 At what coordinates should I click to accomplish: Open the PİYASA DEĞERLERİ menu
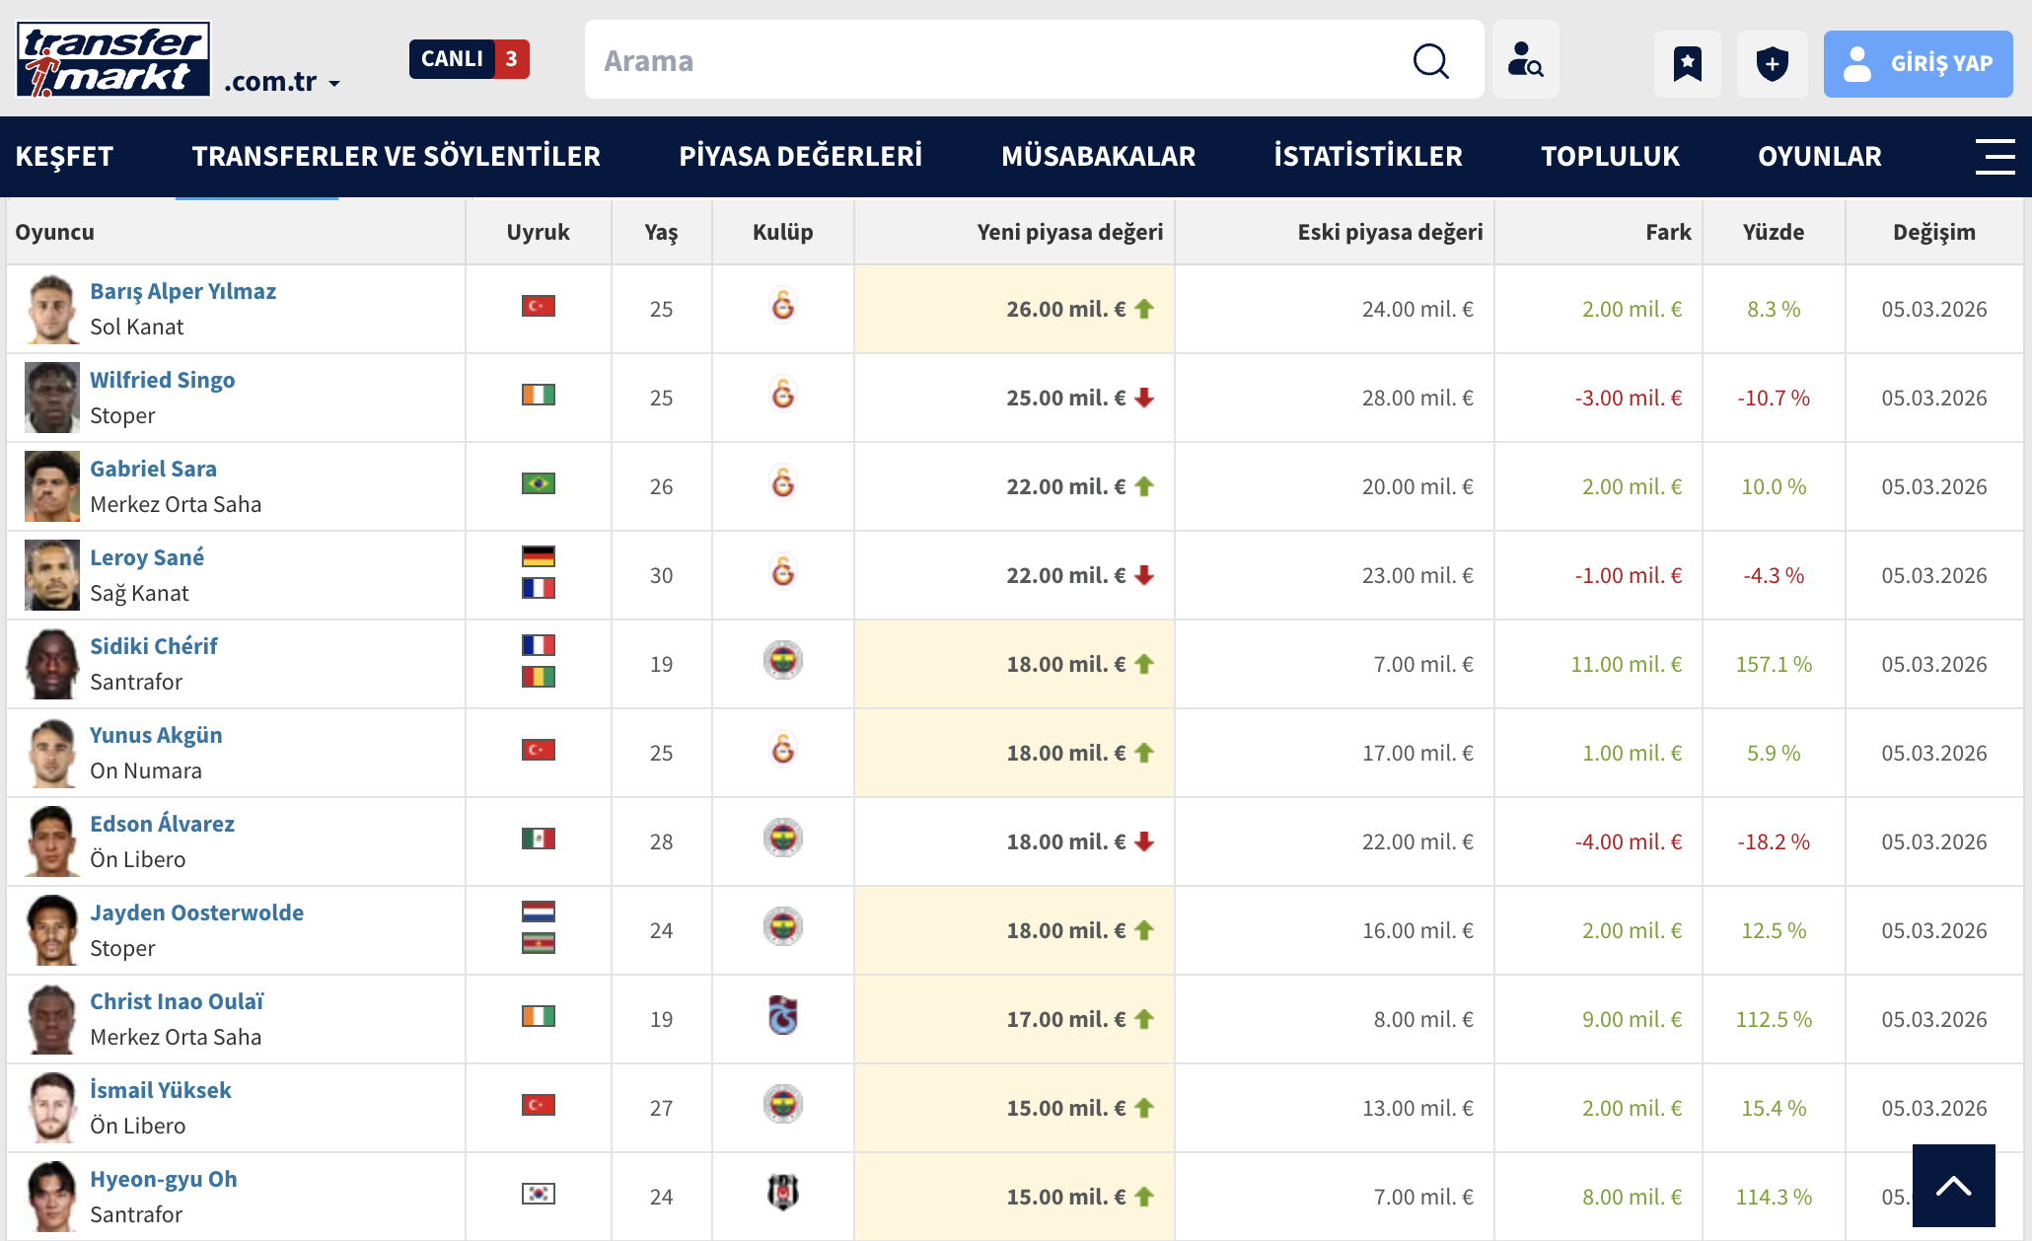[x=800, y=156]
